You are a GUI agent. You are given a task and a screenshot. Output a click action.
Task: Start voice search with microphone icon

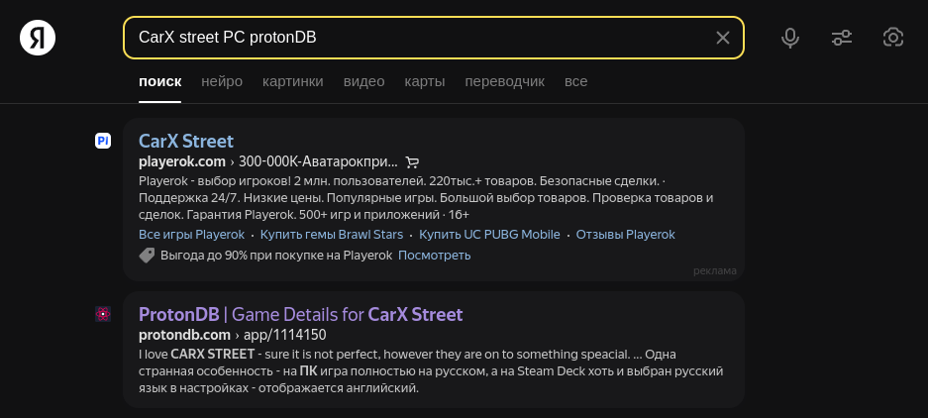point(790,38)
